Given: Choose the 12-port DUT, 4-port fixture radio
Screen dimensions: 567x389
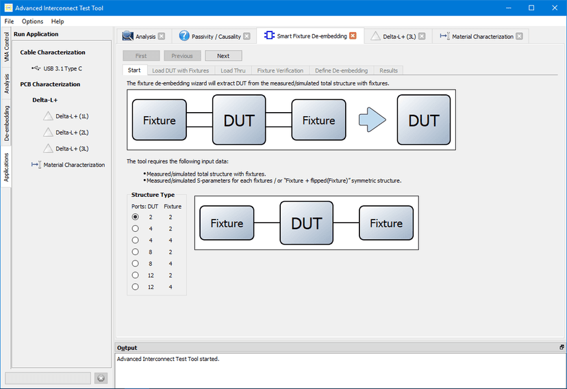Looking at the screenshot, I should click(135, 287).
